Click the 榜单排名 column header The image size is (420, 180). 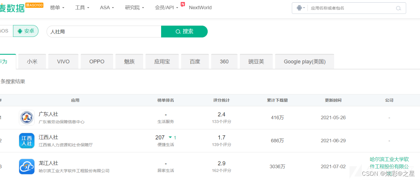coord(166,100)
